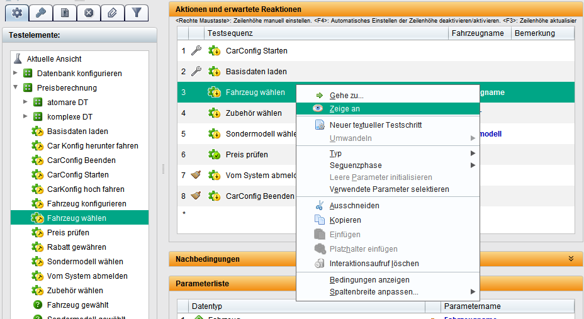Expand the Datenbank konfigurieren tree node
This screenshot has height=319, width=584.
pos(16,74)
